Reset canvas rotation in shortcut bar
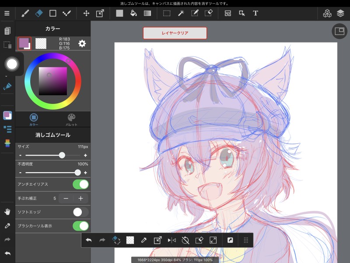Screen dimensions: 350x263 pyautogui.click(x=185, y=240)
